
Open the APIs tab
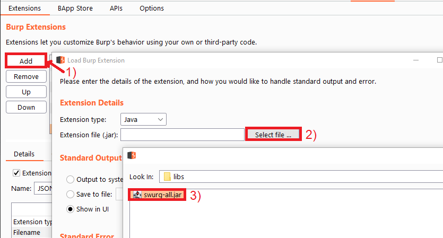(116, 8)
